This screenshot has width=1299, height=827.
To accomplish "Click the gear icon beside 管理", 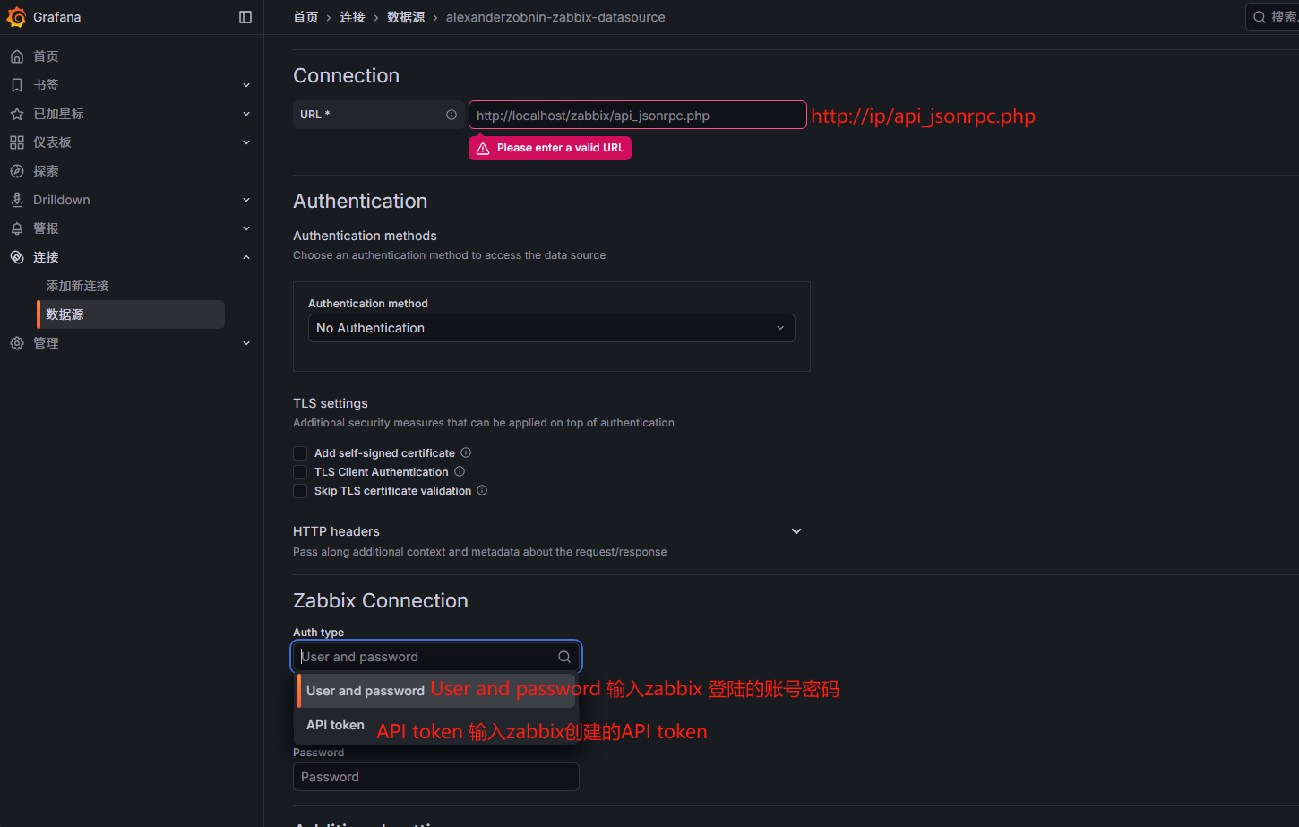I will pyautogui.click(x=17, y=343).
